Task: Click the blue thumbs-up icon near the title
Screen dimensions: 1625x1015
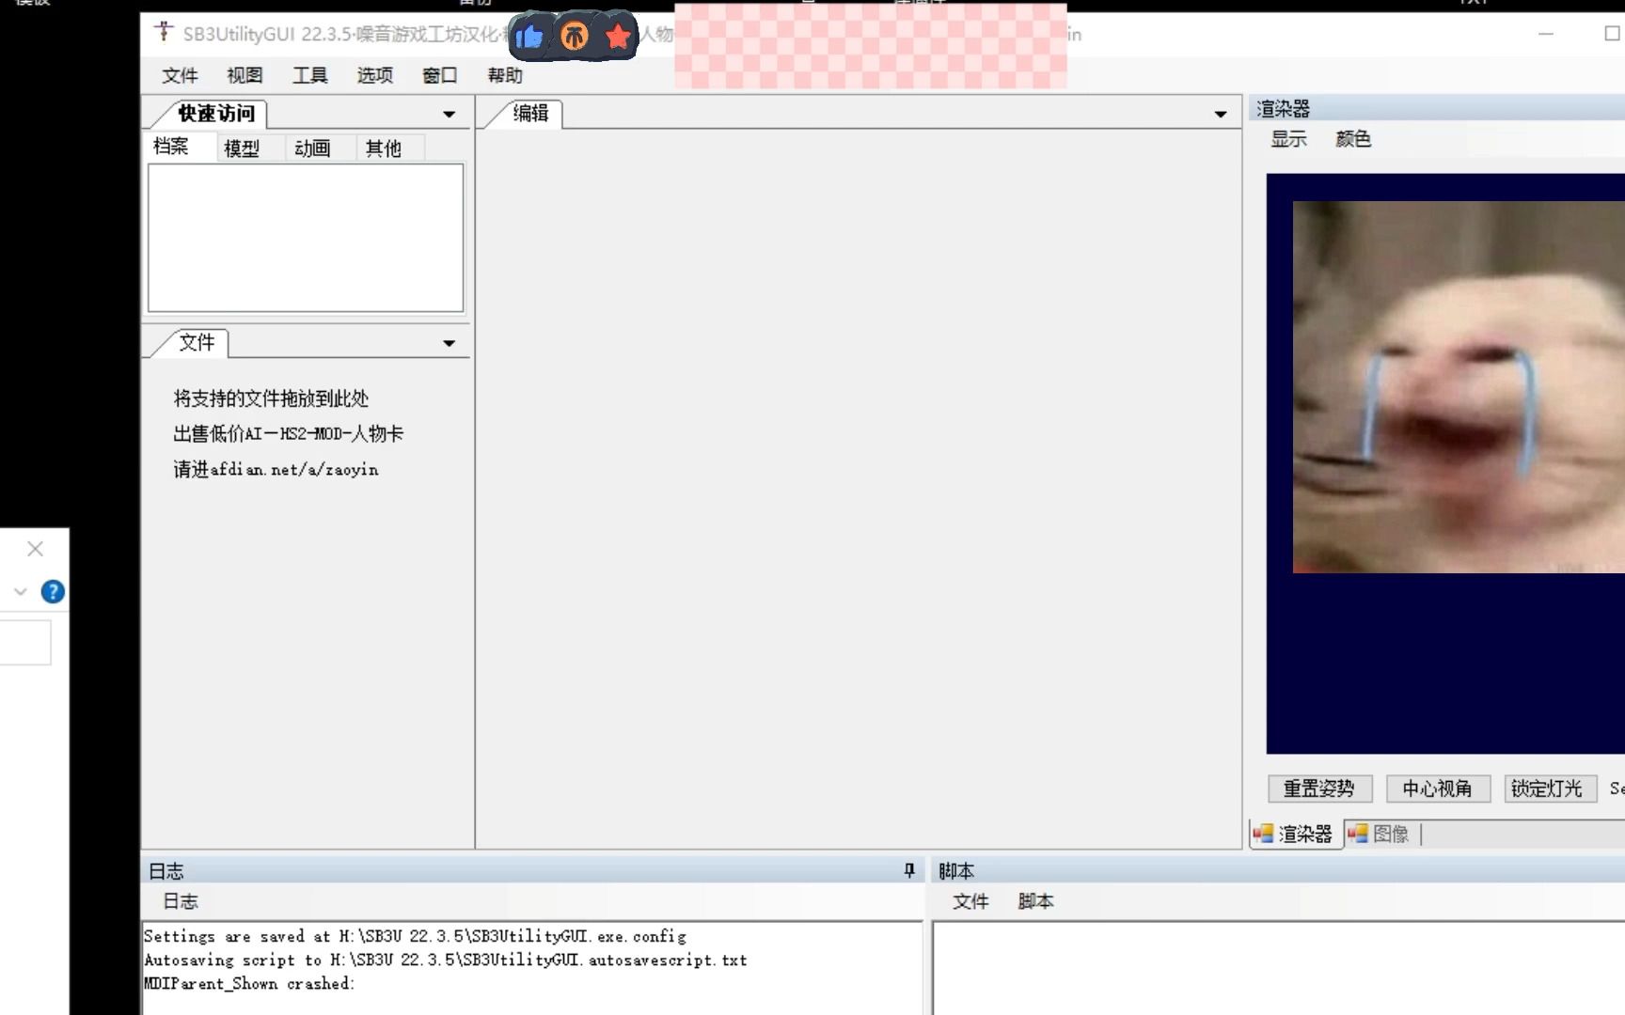Action: pos(531,35)
